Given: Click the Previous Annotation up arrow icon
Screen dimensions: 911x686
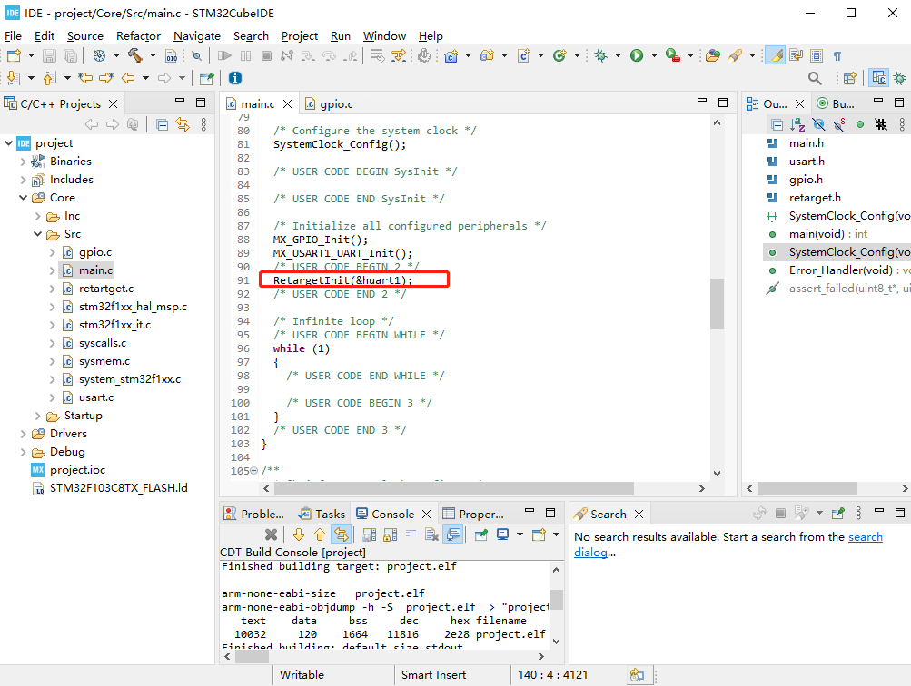Looking at the screenshot, I should coord(50,78).
